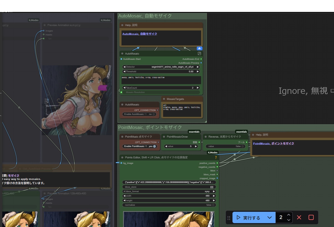The image size is (334, 227).
Task: Click the Threshold 0.50 value slider
Action: pyautogui.click(x=161, y=71)
